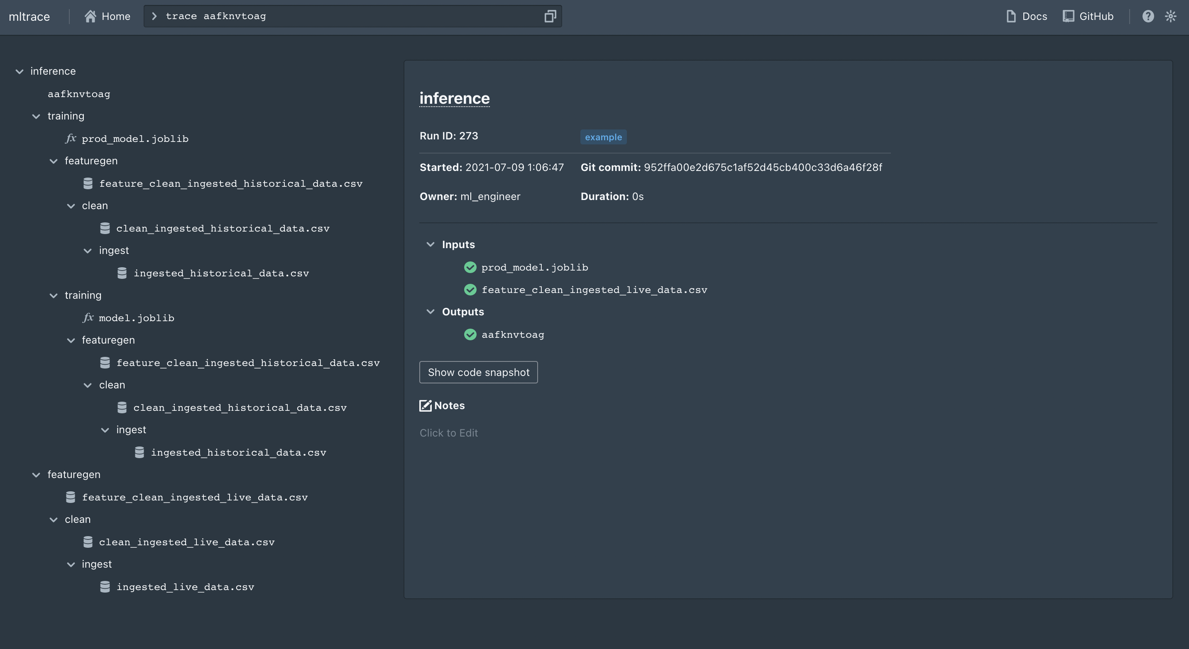Image resolution: width=1189 pixels, height=649 pixels.
Task: Click the Home house icon
Action: [91, 17]
